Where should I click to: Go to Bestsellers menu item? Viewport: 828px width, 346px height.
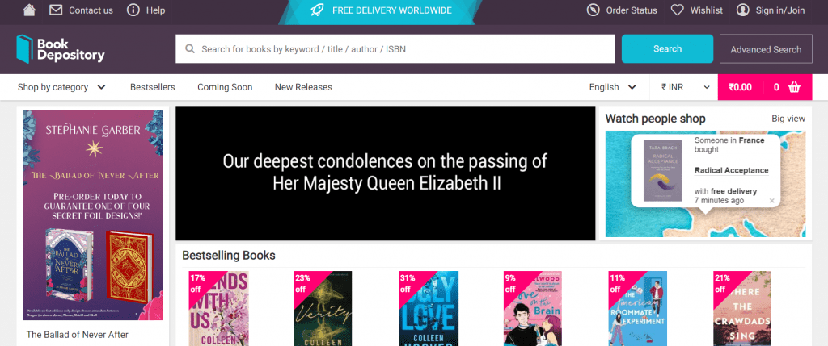[x=153, y=87]
